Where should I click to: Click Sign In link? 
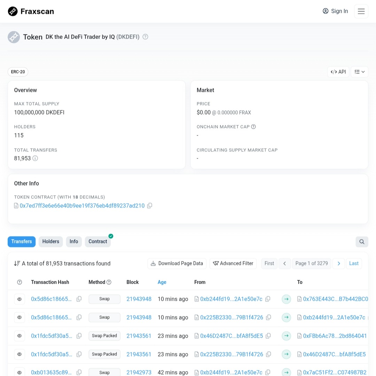pos(335,11)
